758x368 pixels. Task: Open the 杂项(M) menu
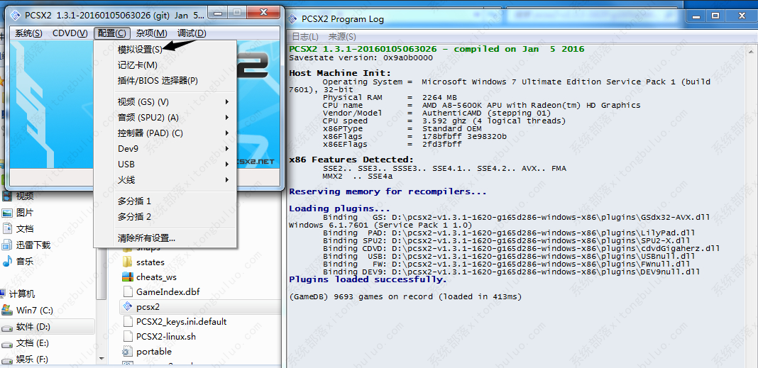tap(151, 33)
